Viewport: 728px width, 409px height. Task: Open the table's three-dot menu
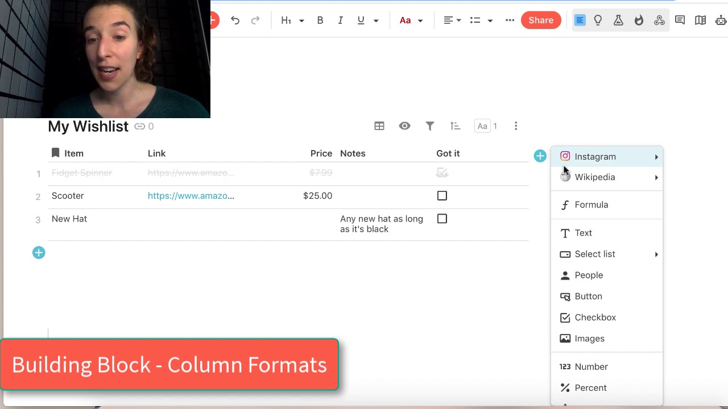click(516, 126)
